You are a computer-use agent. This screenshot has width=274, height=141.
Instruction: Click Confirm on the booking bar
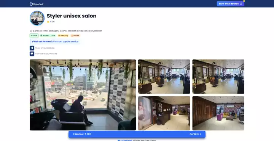pos(195,134)
